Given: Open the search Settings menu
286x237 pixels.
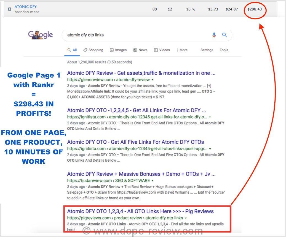Looking at the screenshot, I should pos(207,50).
